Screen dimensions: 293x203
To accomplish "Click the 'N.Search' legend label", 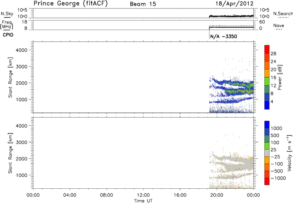I will [283, 14].
